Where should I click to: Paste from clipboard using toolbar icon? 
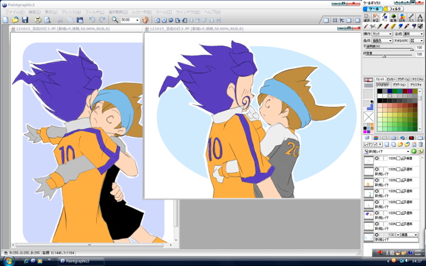coord(80,20)
